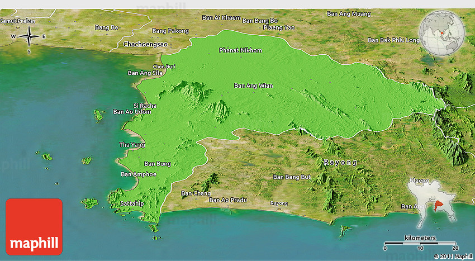Click the Ban Chang label
The image size is (475, 261).
(x=196, y=193)
